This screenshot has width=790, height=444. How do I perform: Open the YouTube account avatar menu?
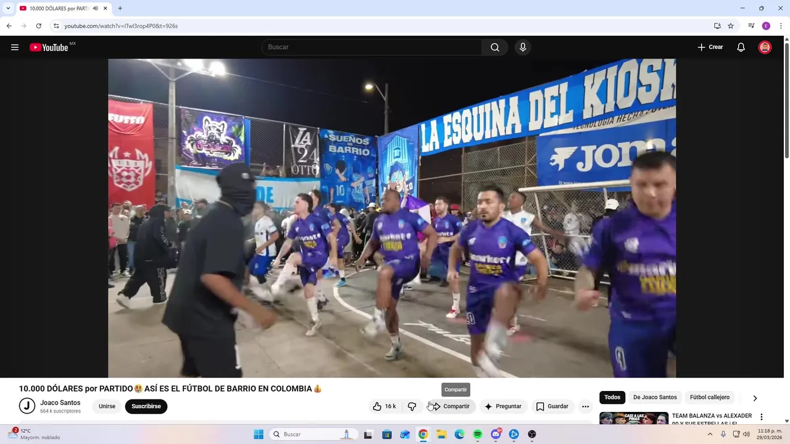765,47
